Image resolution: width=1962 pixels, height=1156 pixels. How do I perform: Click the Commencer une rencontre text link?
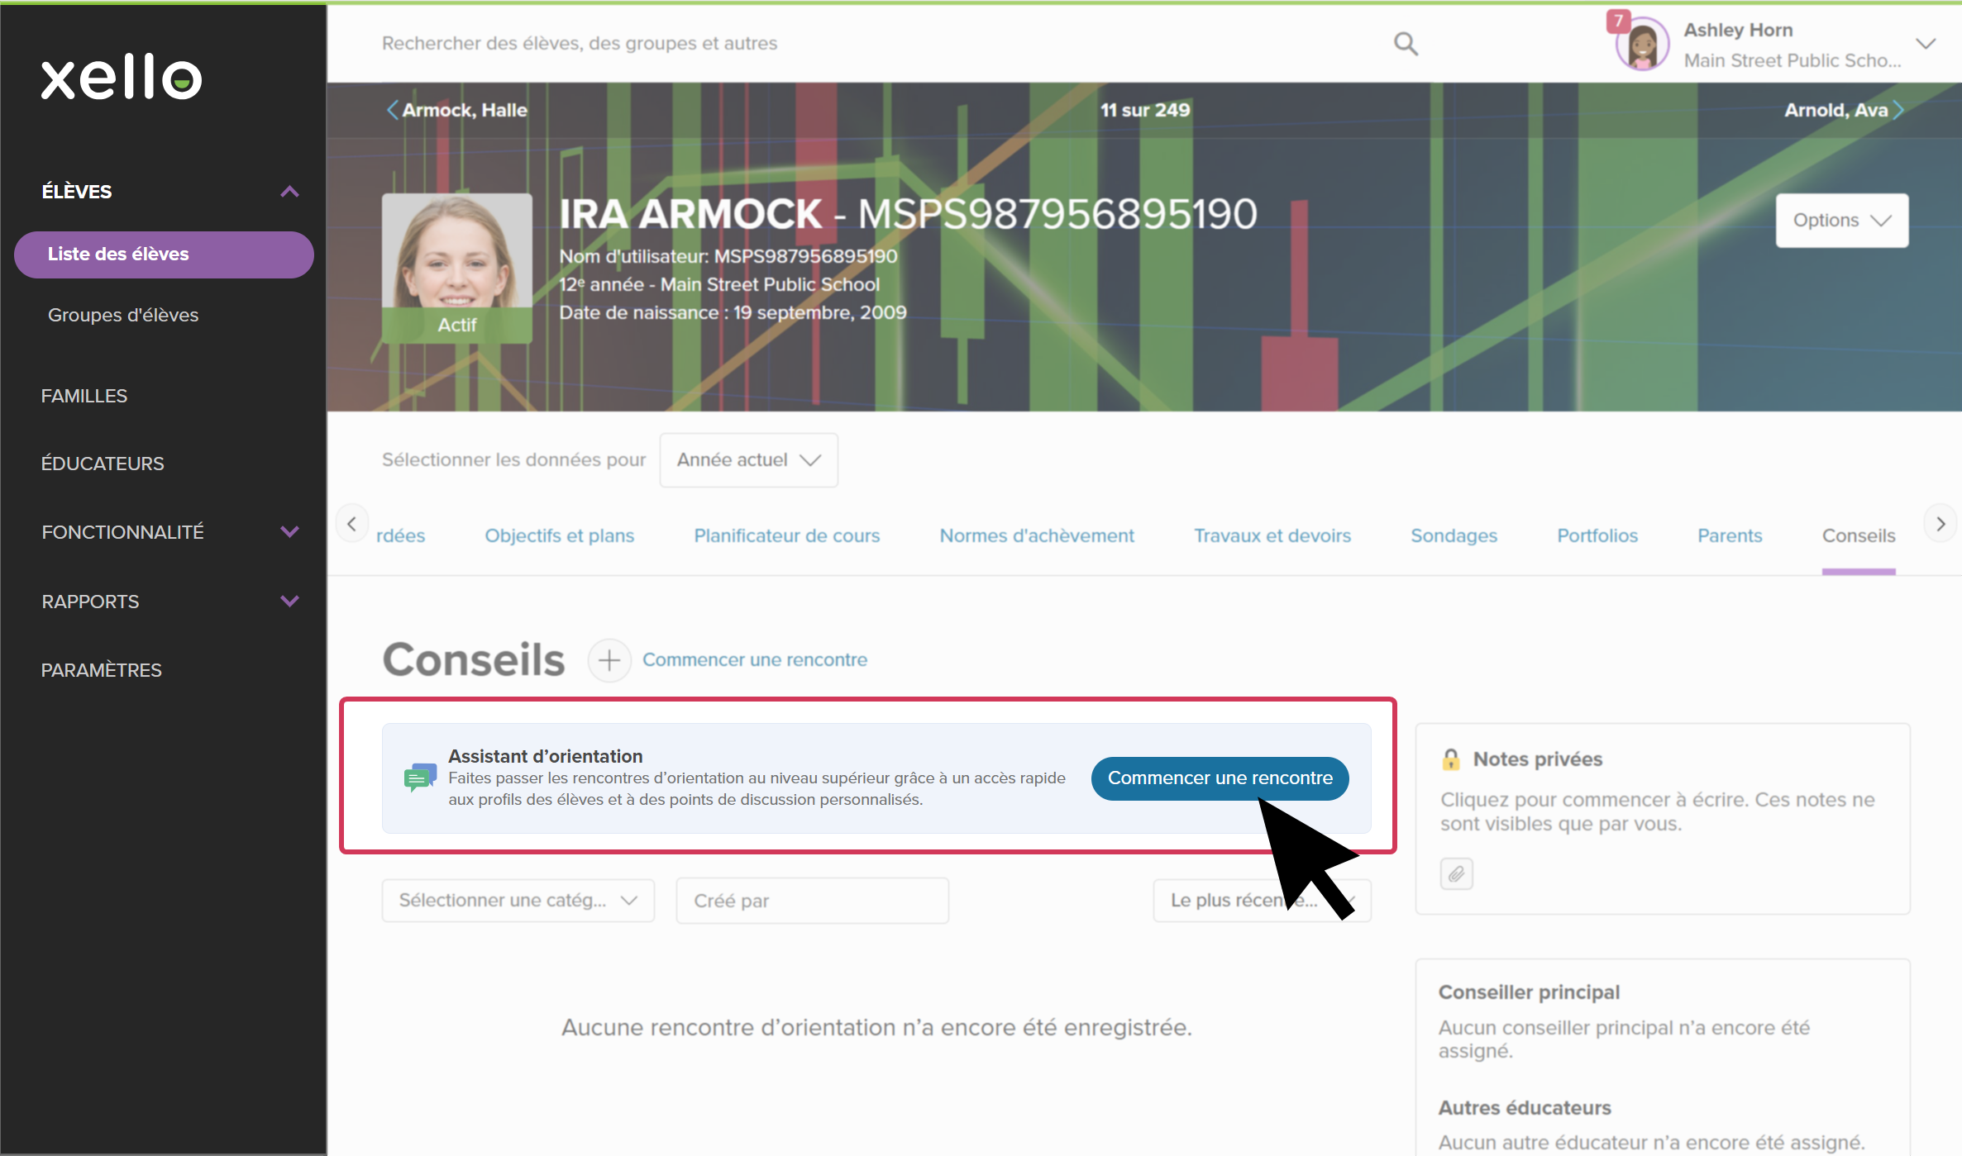point(755,659)
